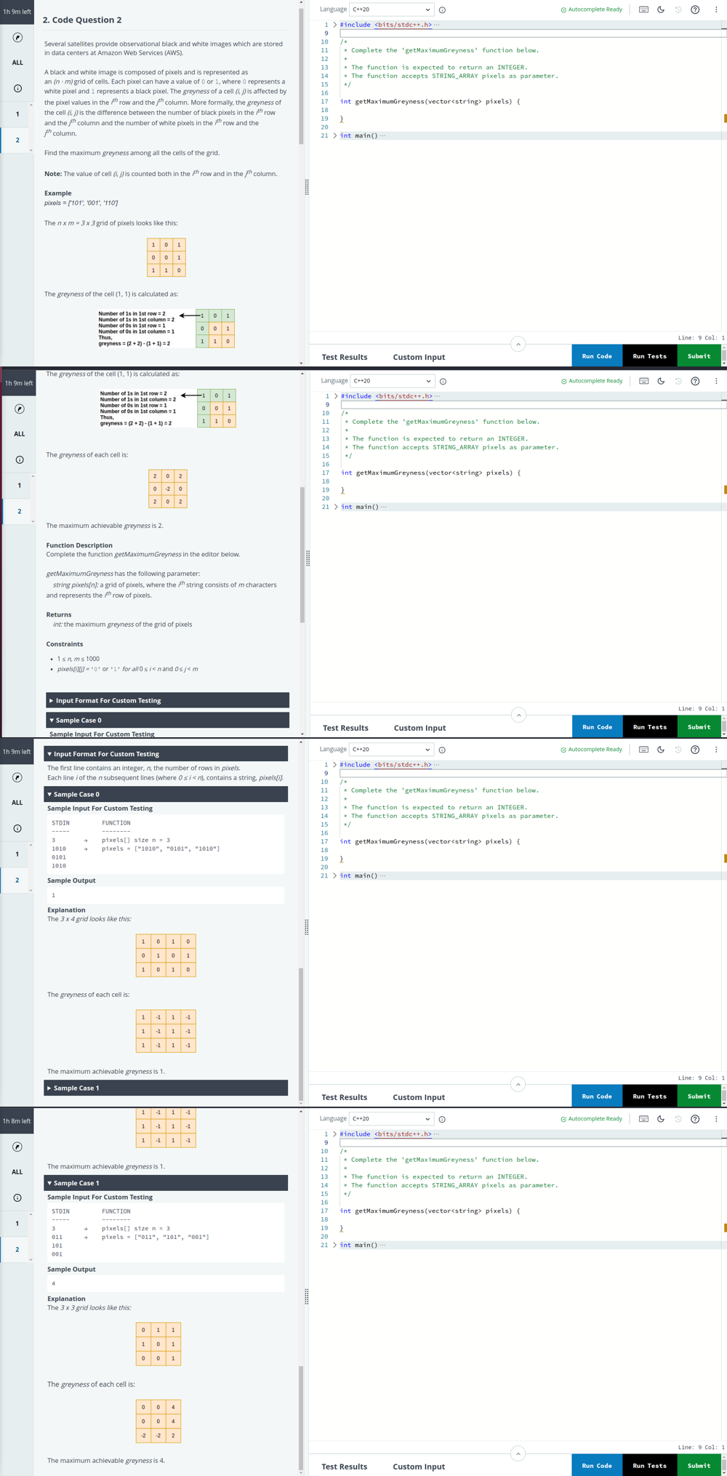Click Run Tests in the 'Function Description' view
Screen dimensions: 727x1476
[649, 727]
